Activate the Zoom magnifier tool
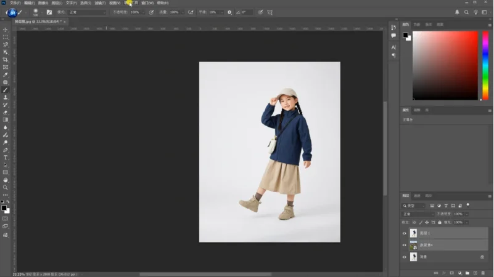This screenshot has width=494, height=277. [6, 187]
